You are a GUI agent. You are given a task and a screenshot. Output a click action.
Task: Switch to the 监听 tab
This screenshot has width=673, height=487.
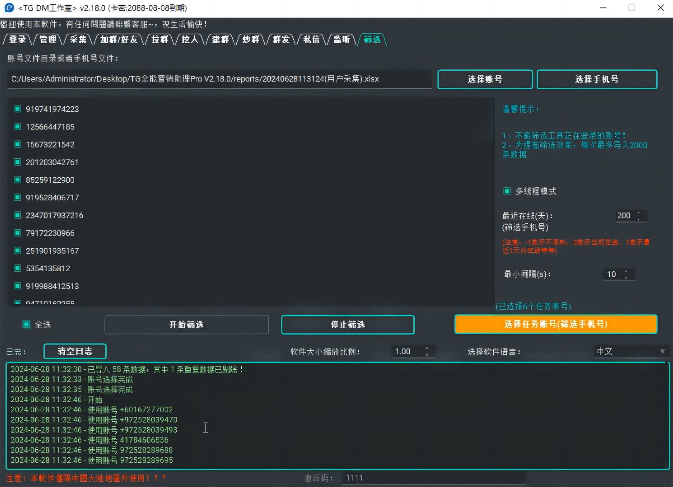click(x=342, y=39)
